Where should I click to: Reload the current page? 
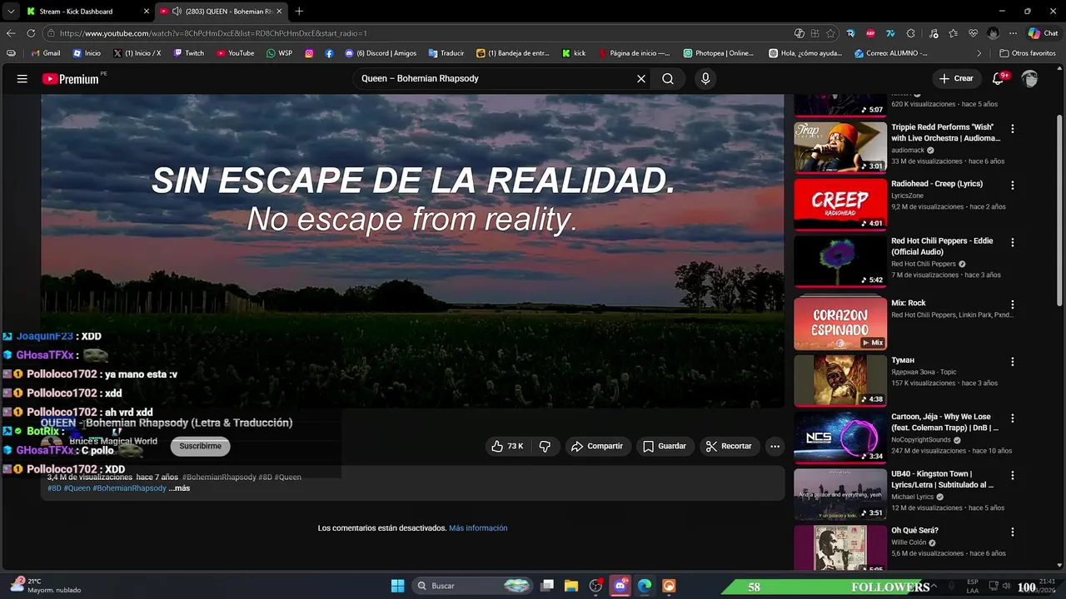[x=31, y=33]
